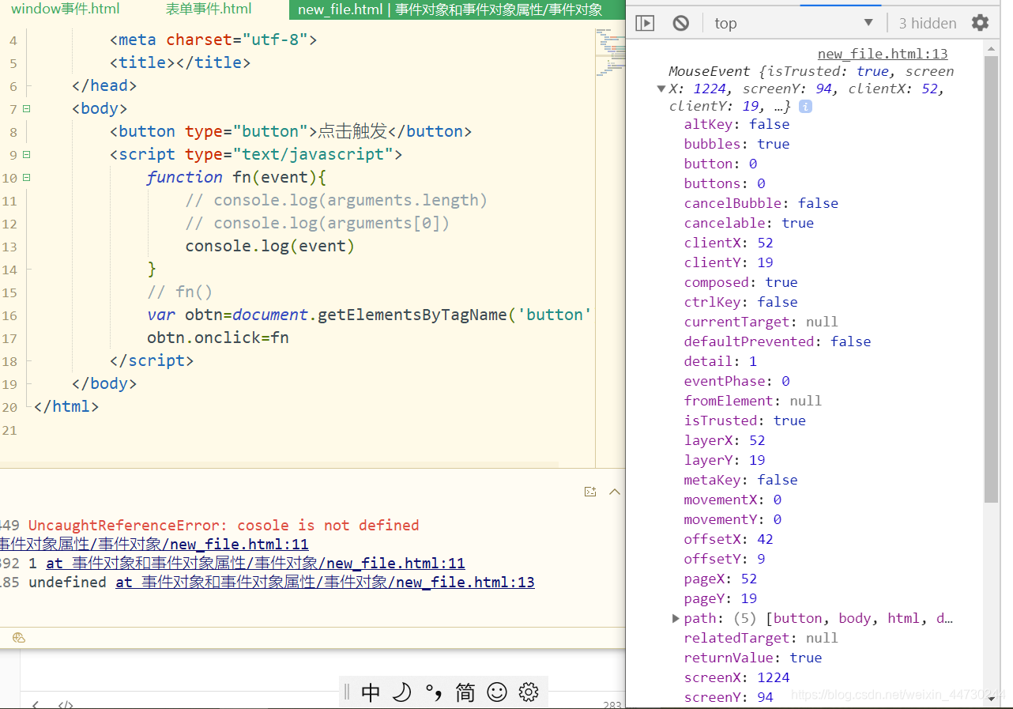Switch to the window事件.html tab
This screenshot has width=1013, height=709.
[66, 9]
